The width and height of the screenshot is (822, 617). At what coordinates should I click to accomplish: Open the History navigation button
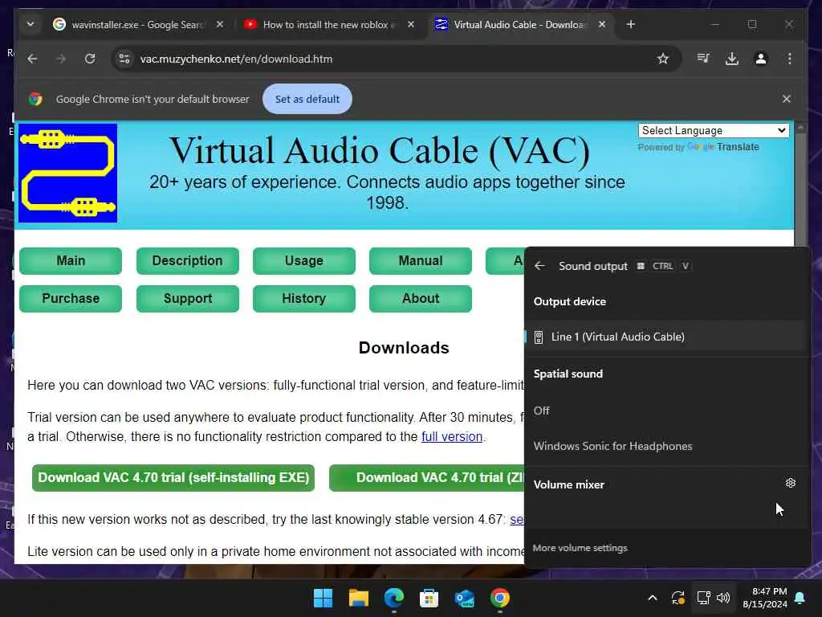[304, 299]
